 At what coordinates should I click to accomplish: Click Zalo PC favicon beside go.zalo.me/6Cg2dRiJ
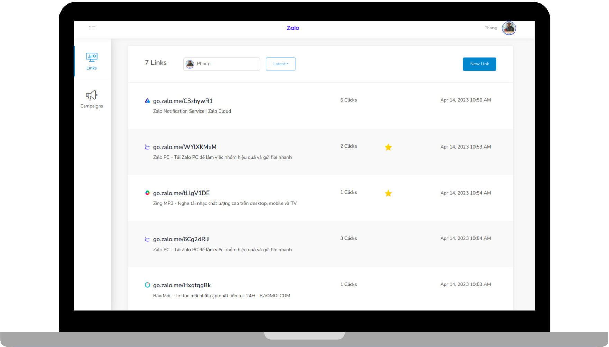(x=147, y=239)
